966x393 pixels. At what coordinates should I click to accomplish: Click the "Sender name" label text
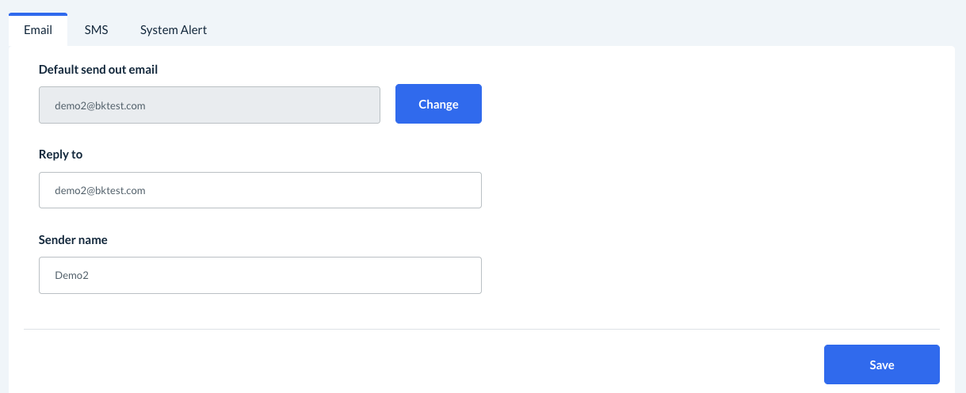(73, 239)
